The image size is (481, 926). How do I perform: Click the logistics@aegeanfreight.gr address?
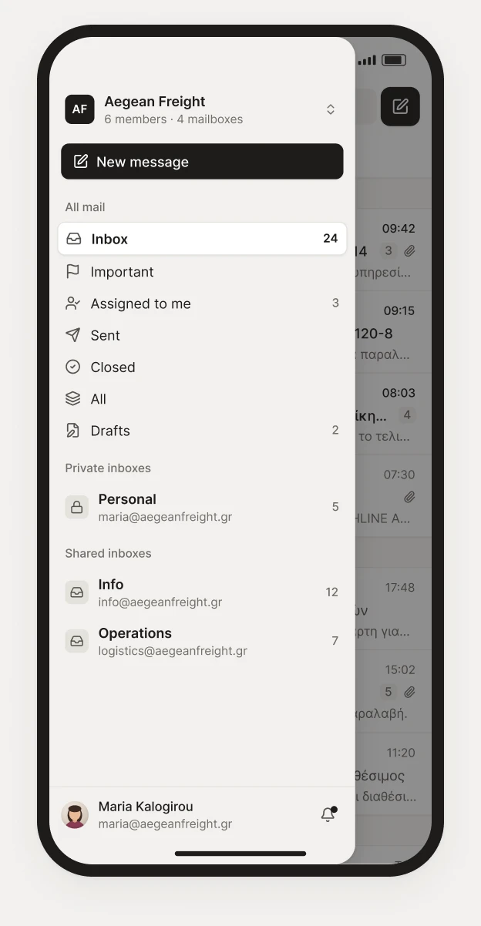[173, 651]
